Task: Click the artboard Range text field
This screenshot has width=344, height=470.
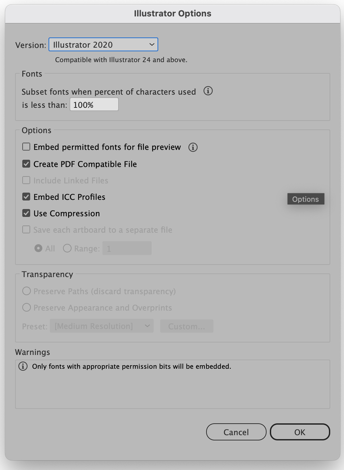Action: (127, 248)
